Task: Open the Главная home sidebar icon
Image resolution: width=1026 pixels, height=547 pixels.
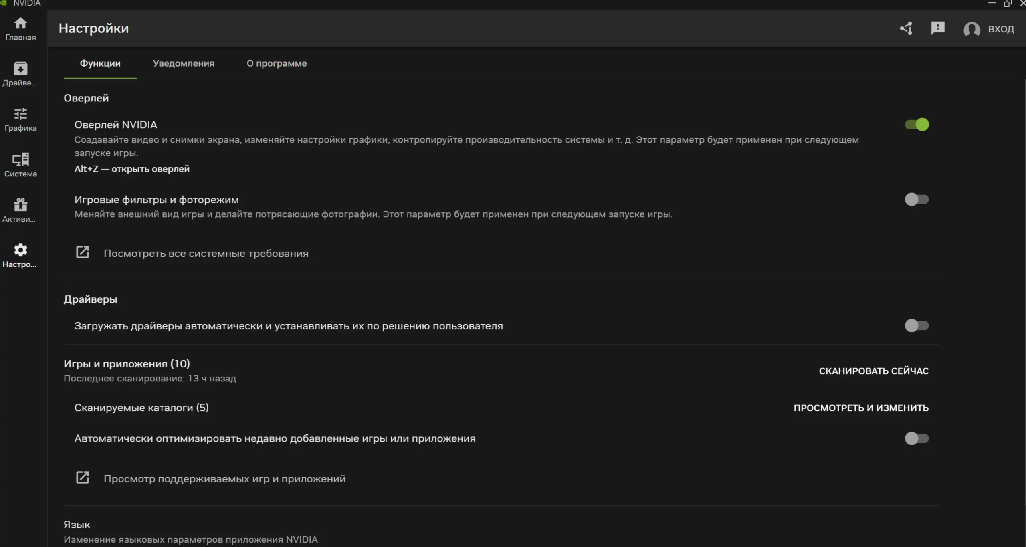Action: pos(20,24)
